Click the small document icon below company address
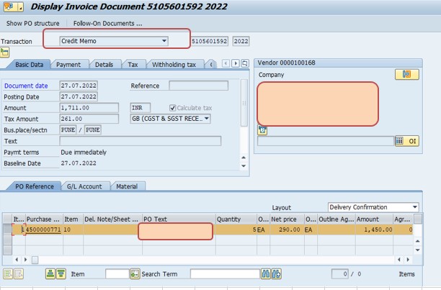 point(262,130)
